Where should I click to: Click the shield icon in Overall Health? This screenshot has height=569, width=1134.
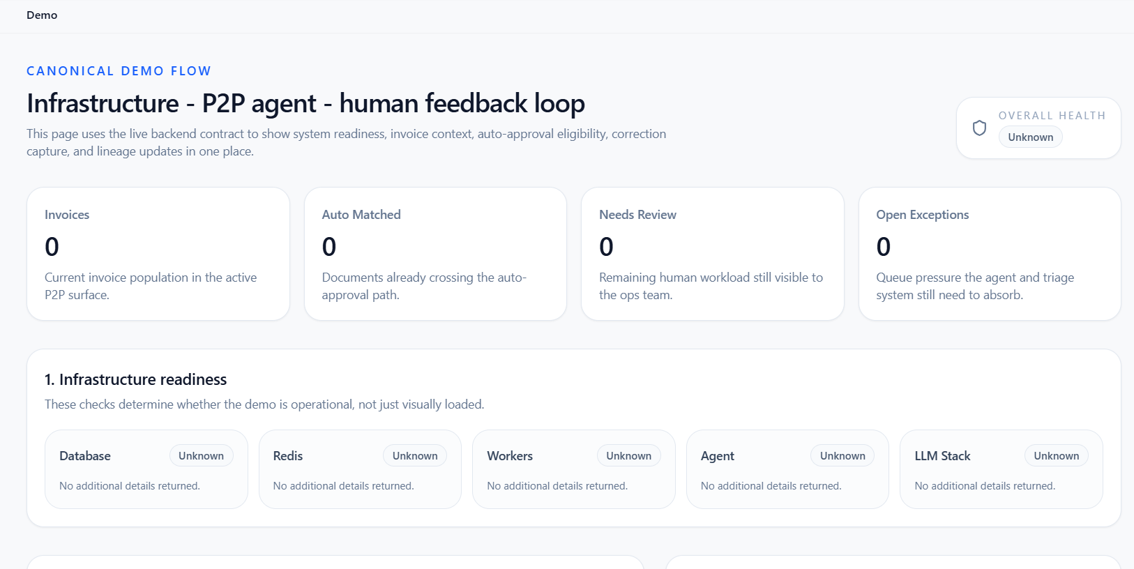(979, 128)
